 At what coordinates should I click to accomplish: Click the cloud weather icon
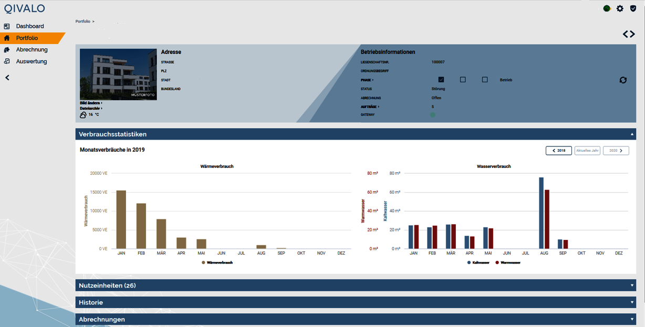pos(83,114)
